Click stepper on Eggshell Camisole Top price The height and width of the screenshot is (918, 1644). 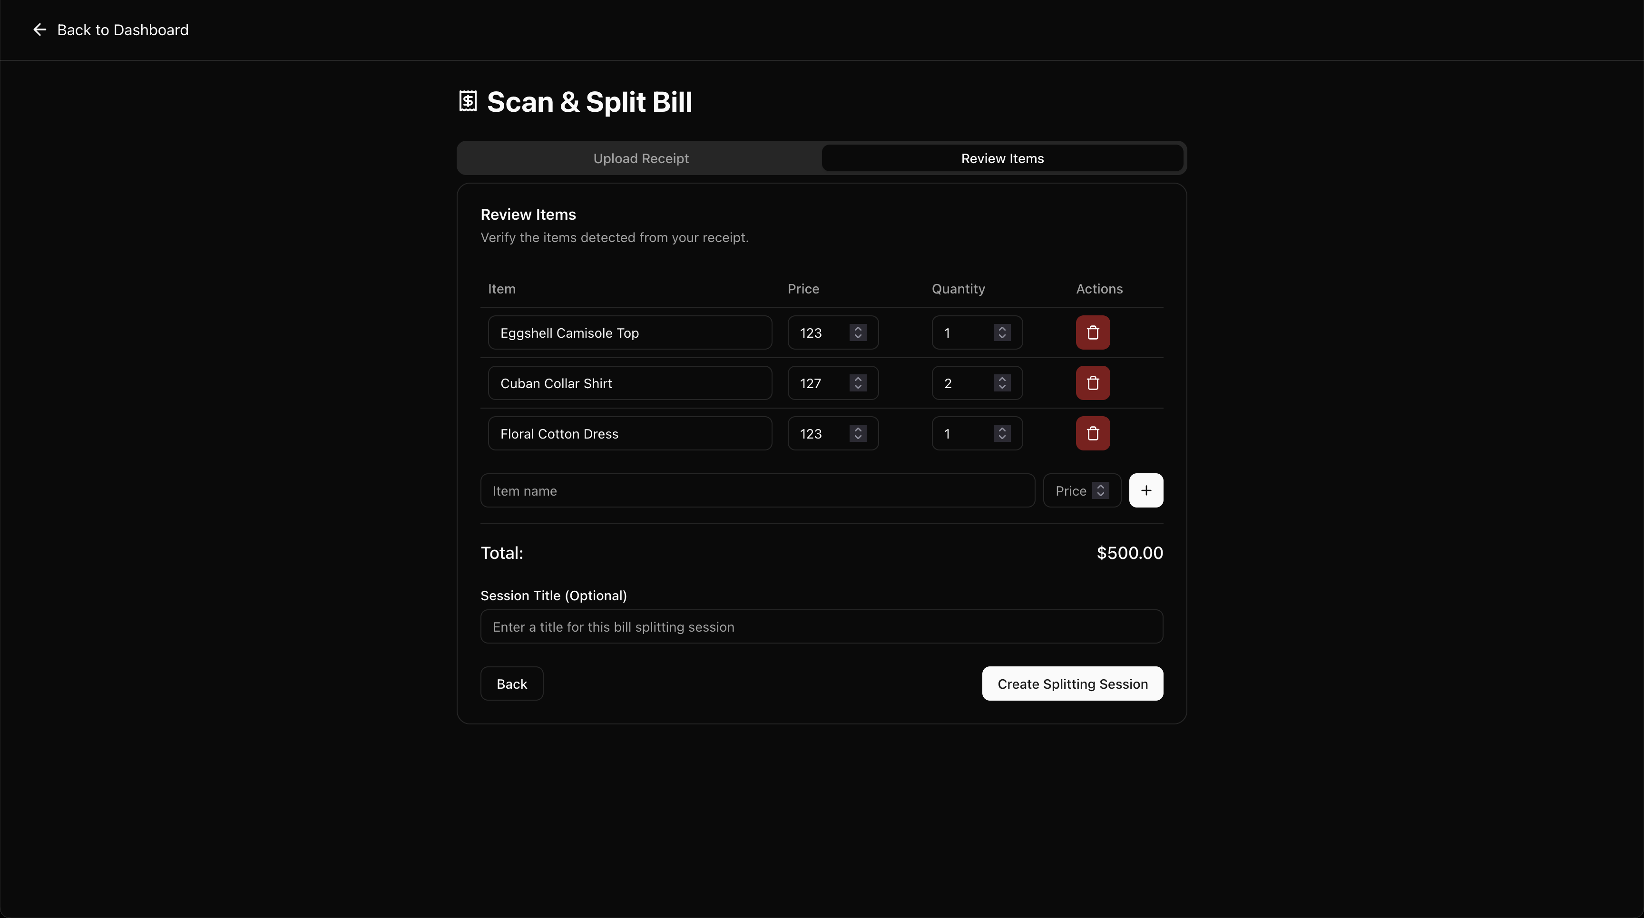point(858,332)
